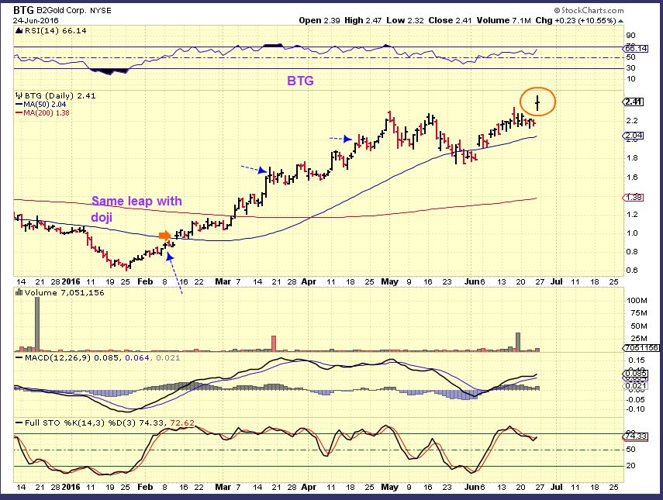Click the 24-Jun-2016 chart date
The image size is (663, 500).
pos(36,20)
